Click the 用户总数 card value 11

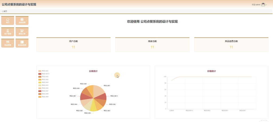click(73, 47)
